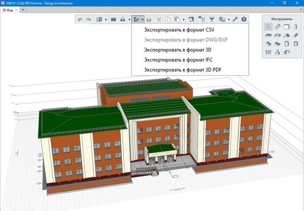
Task: Select the ramp tool in Инструменты
Action: pyautogui.click(x=277, y=44)
